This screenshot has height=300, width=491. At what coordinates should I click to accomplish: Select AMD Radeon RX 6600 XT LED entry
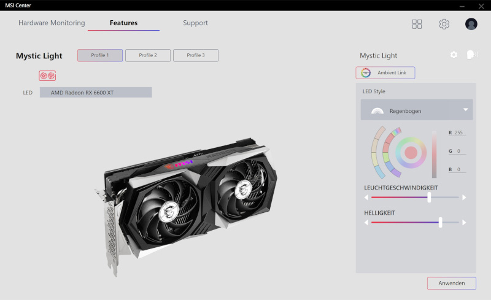click(x=96, y=93)
